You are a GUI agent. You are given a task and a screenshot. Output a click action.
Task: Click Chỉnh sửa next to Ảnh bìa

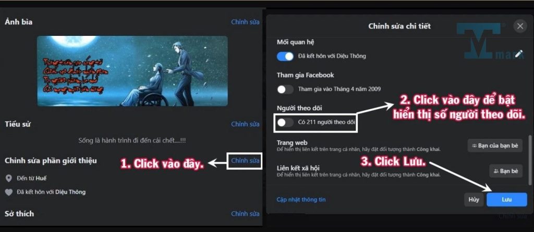[245, 22]
